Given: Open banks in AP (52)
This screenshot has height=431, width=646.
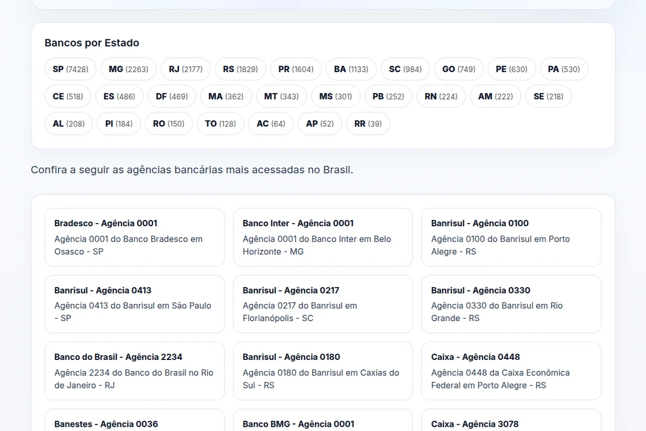Looking at the screenshot, I should 320,123.
